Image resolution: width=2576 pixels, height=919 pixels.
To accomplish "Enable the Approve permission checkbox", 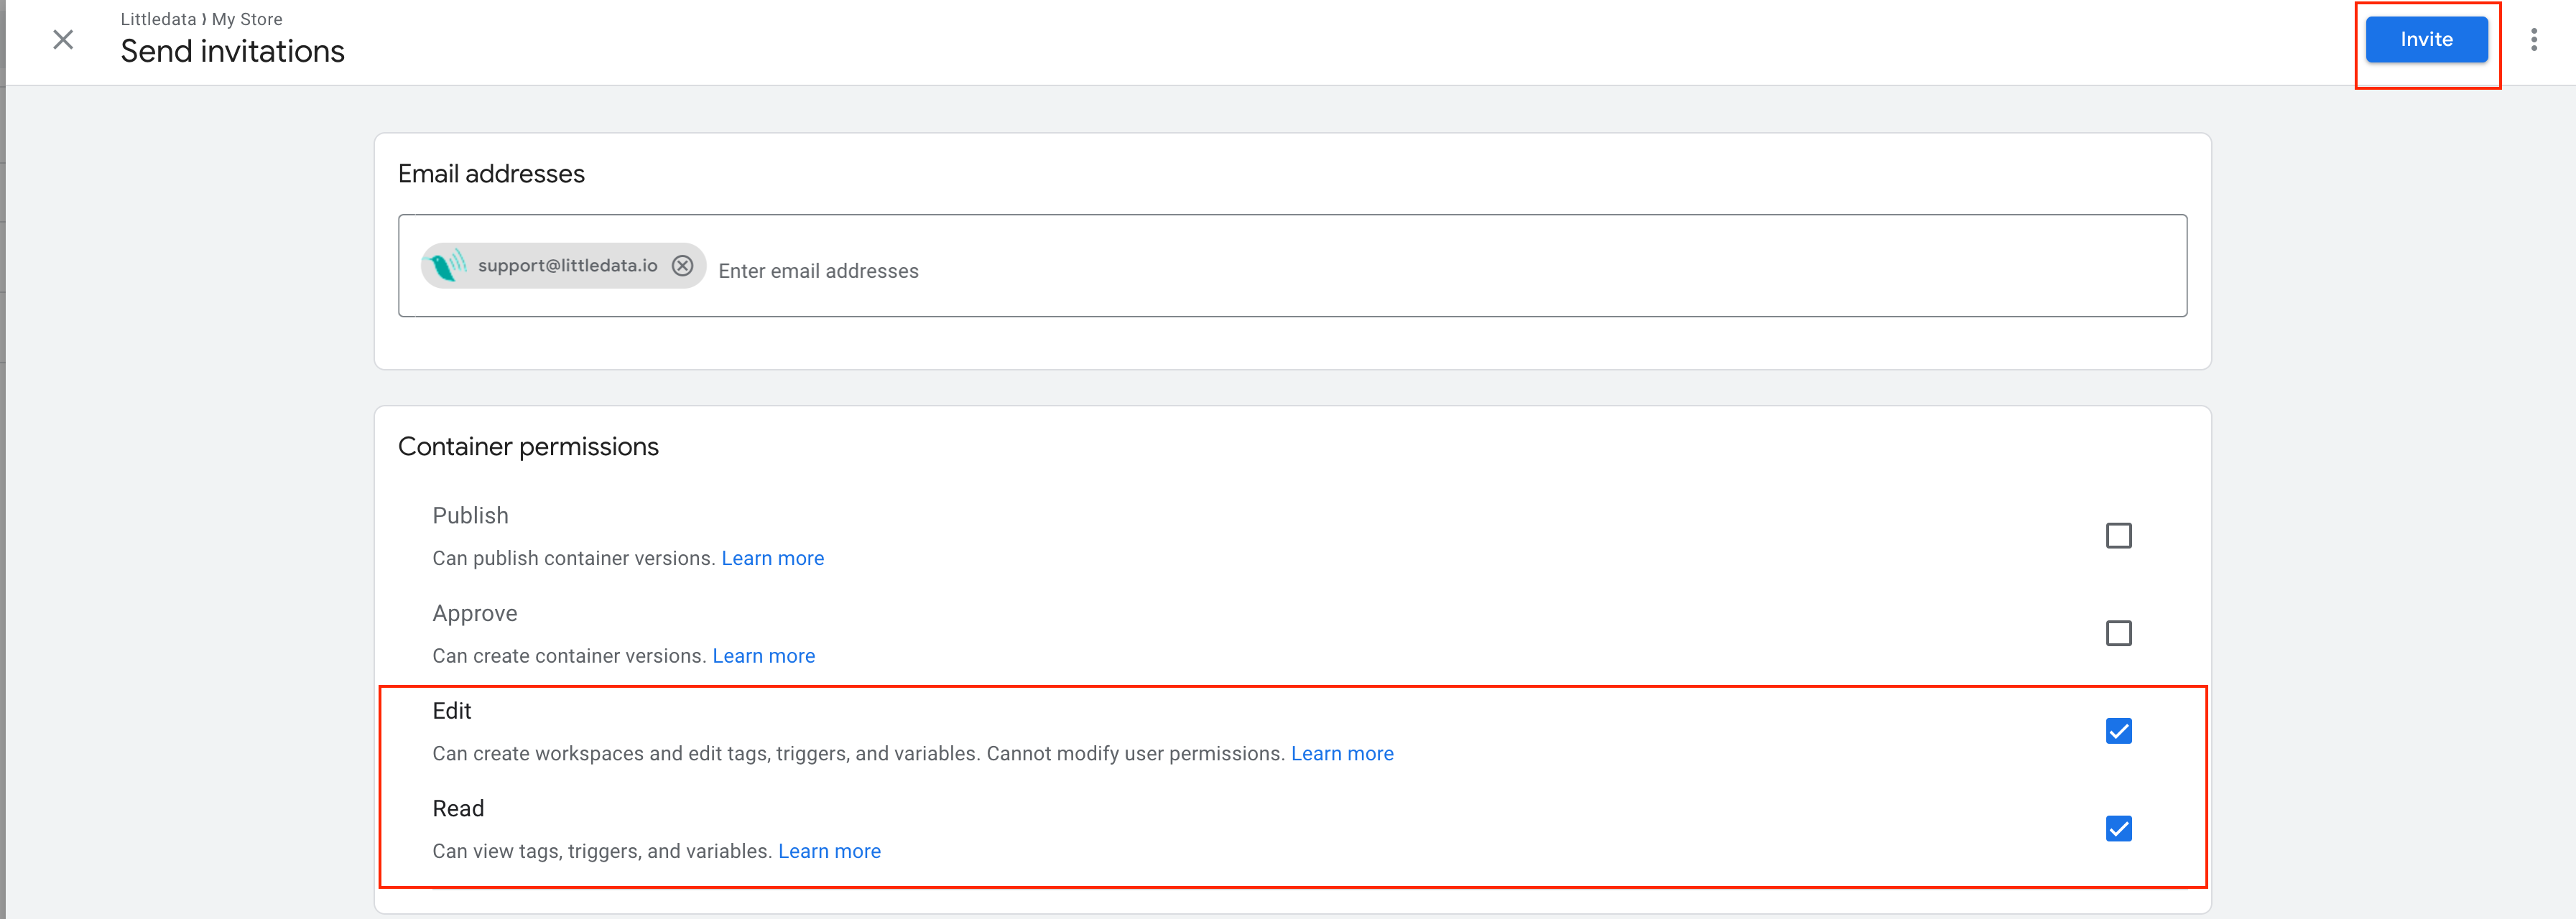I will [x=2118, y=634].
